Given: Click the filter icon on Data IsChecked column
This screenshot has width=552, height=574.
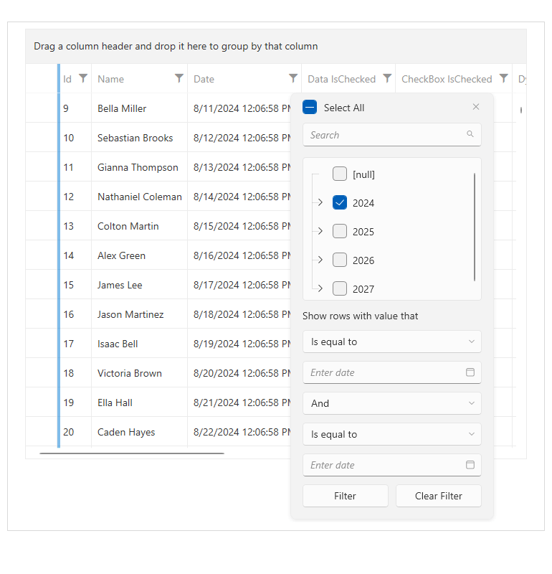Looking at the screenshot, I should [x=388, y=79].
